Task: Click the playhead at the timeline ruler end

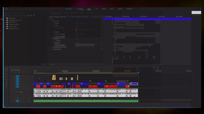Action: click(138, 72)
